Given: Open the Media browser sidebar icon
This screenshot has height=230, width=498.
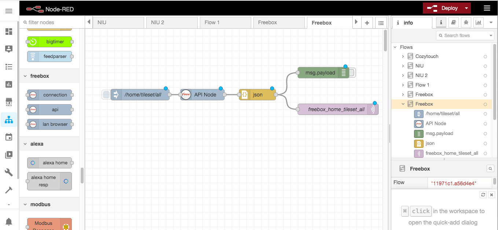Looking at the screenshot, I should tap(9, 155).
